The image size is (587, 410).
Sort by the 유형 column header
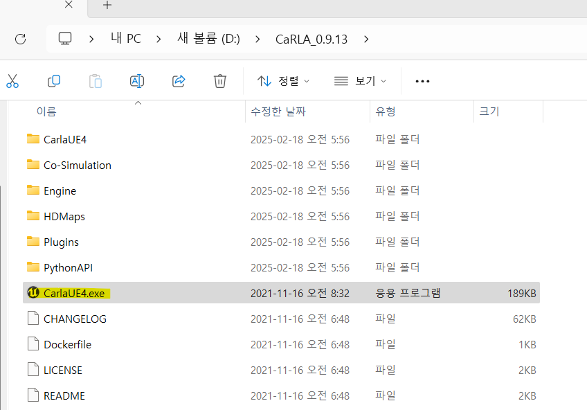pos(386,112)
